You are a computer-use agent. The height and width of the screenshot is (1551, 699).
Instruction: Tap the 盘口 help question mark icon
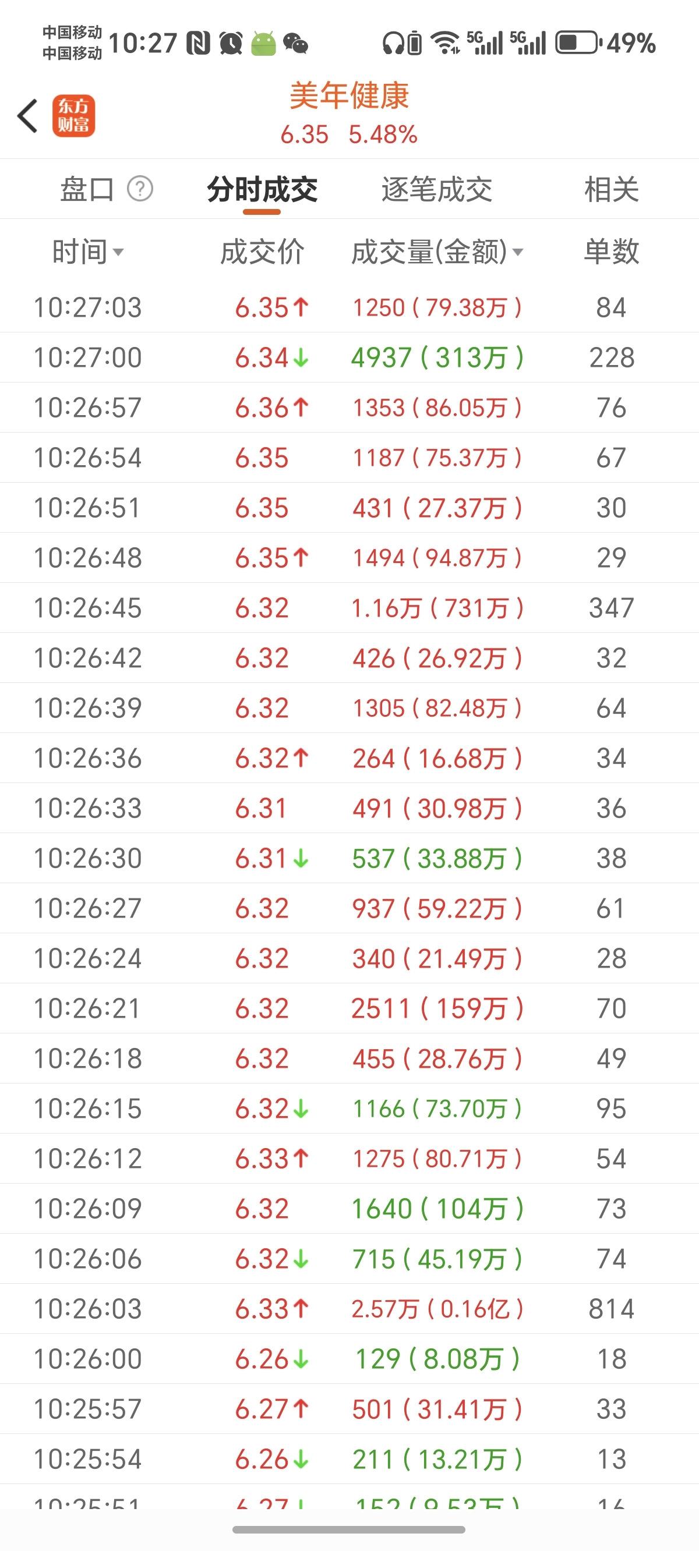click(x=140, y=189)
